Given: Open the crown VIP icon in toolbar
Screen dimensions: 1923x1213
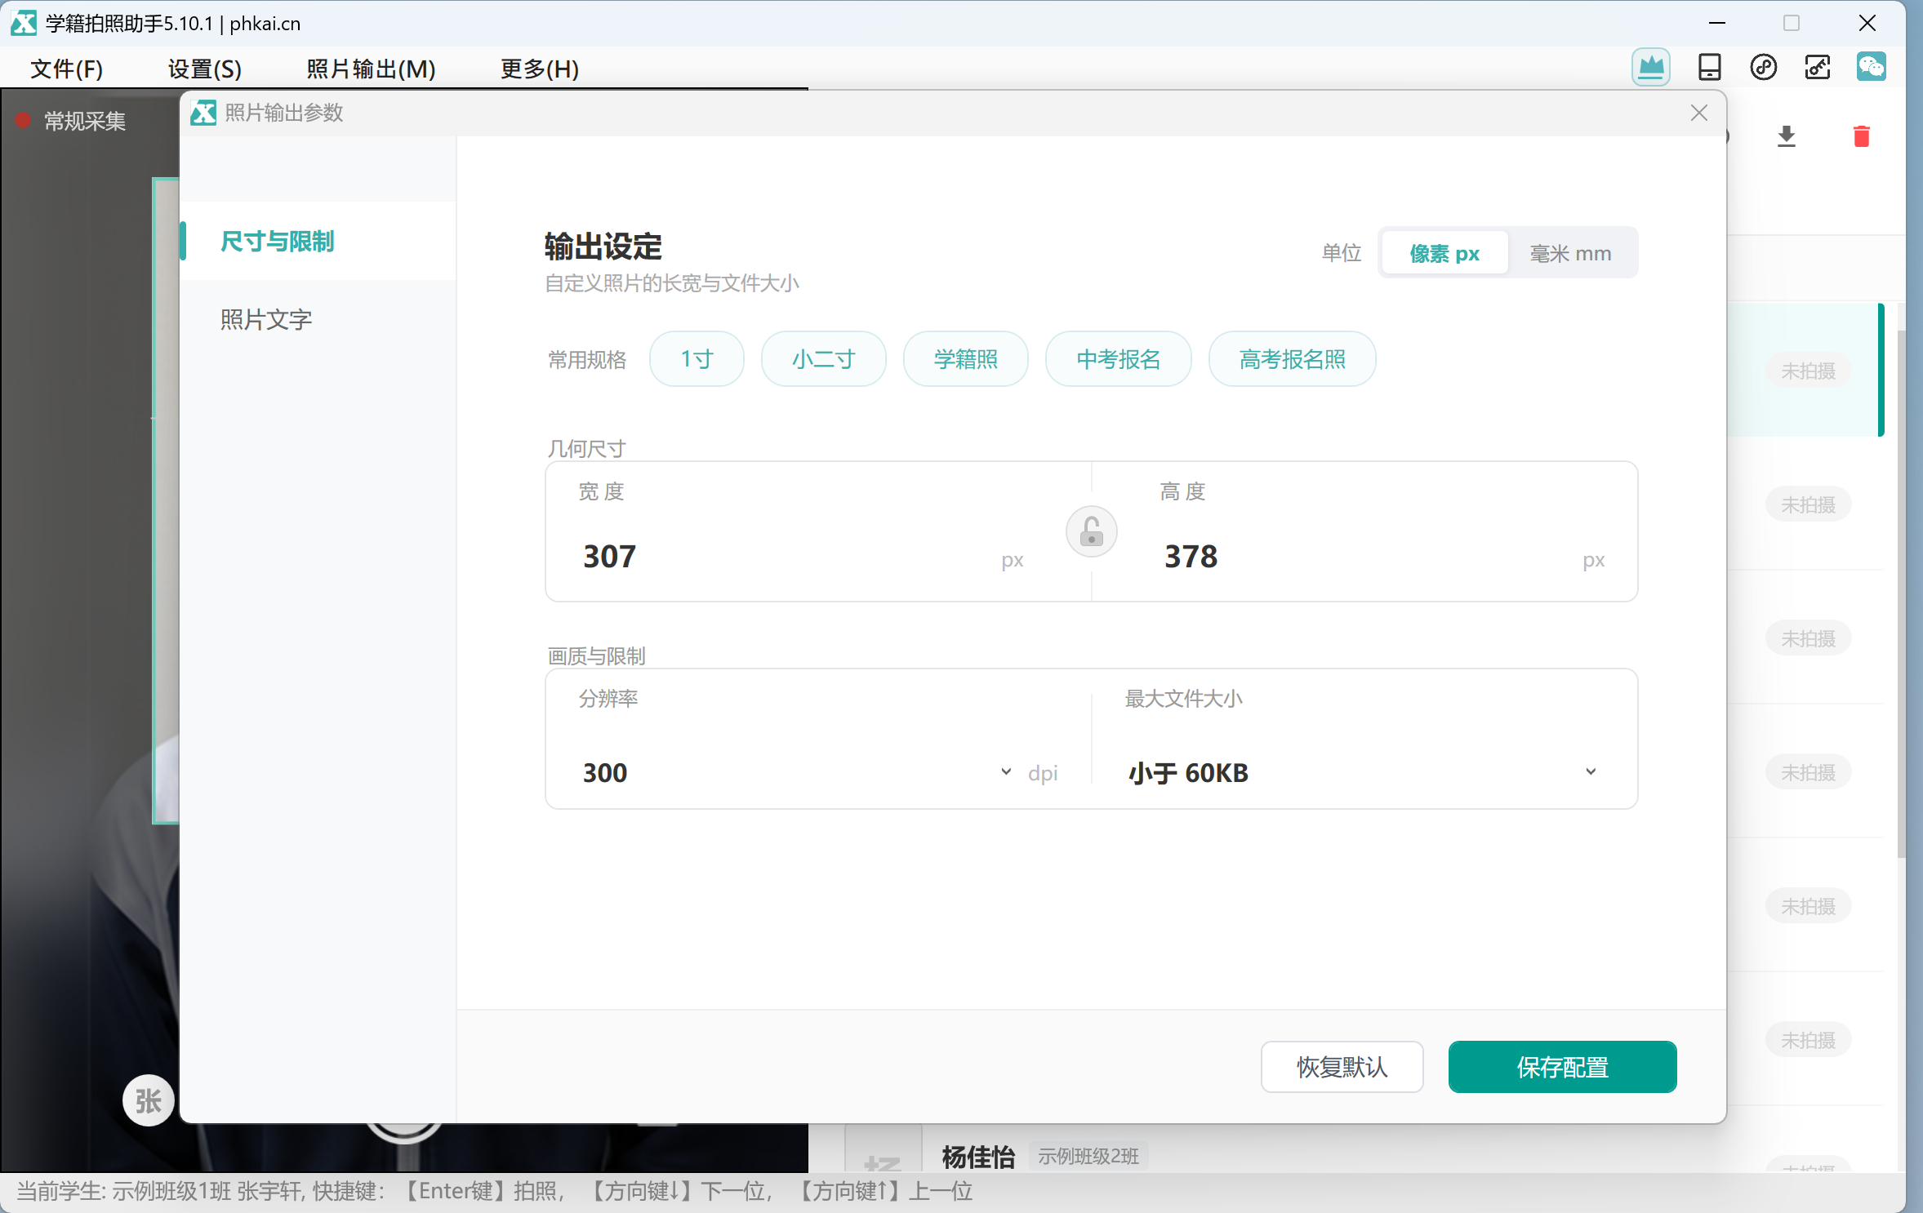Looking at the screenshot, I should click(x=1650, y=67).
